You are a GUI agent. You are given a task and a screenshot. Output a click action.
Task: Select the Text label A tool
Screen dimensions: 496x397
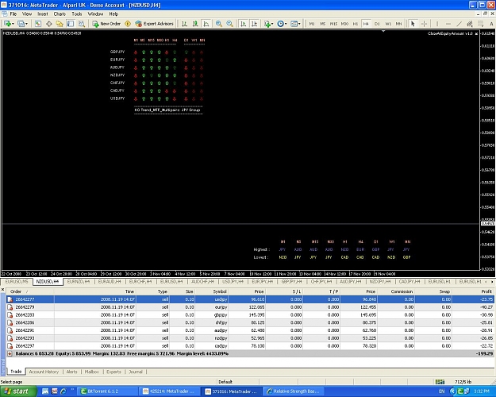point(491,24)
